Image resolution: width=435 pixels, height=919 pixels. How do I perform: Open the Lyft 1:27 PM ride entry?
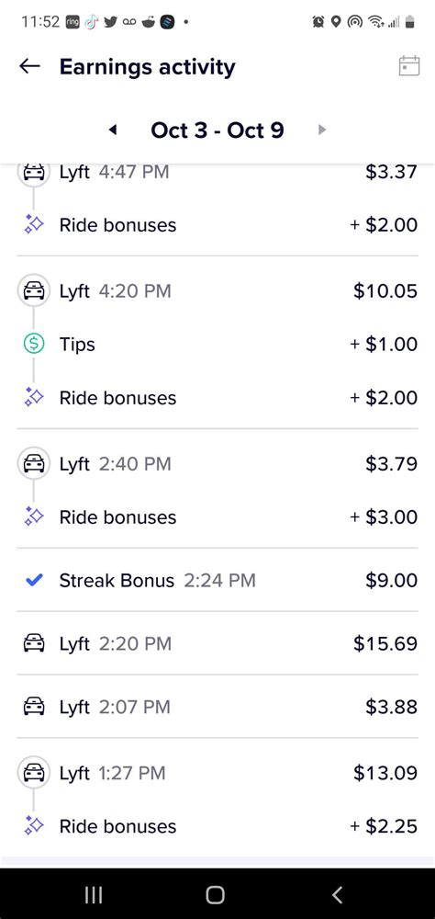217,773
